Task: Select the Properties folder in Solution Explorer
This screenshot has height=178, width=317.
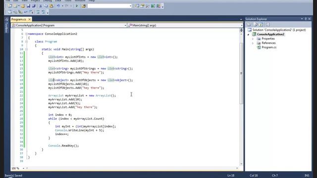Action: 268,39
